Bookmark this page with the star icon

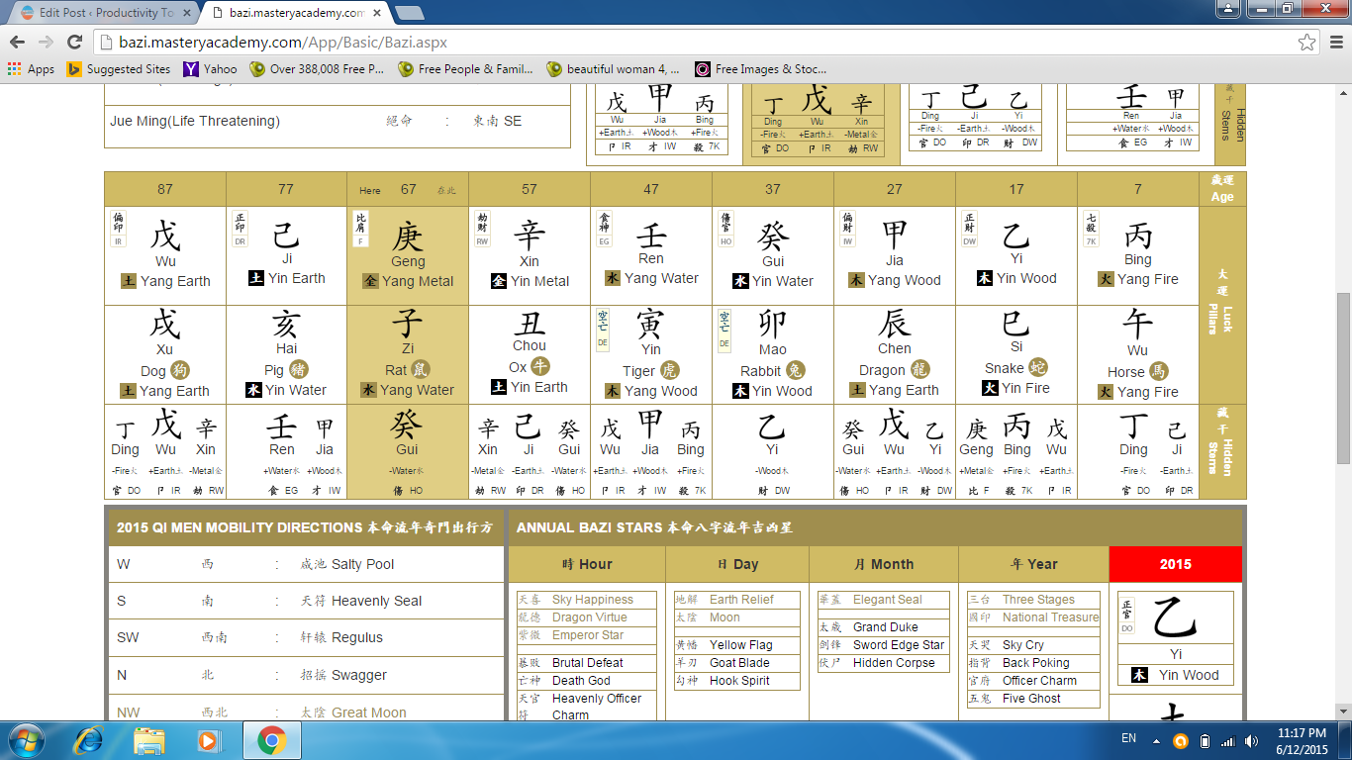click(x=1306, y=42)
